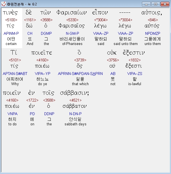Click the English gloss to do
The height and width of the screenshot is (174, 171).
pyautogui.click(x=12, y=124)
